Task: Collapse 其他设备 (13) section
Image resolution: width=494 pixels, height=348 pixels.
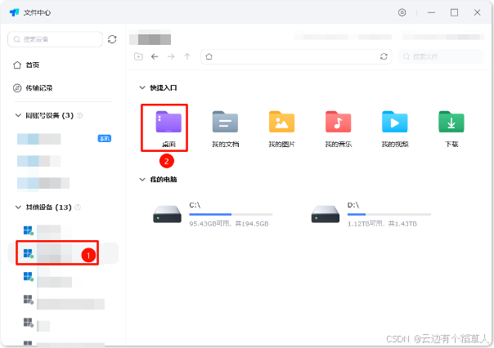Action: coord(18,207)
